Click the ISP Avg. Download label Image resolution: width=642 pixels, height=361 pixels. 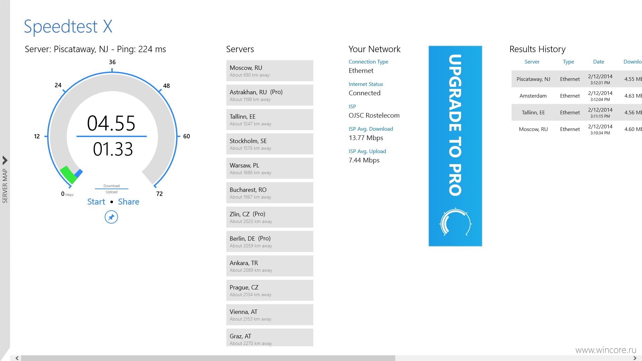click(x=371, y=129)
